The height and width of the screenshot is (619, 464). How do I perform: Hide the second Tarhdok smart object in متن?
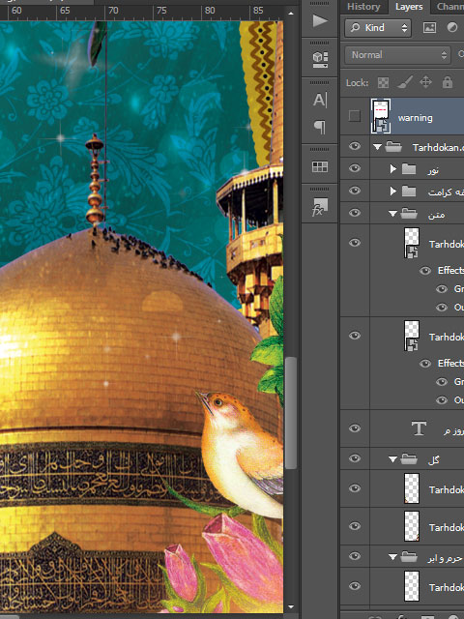(x=355, y=336)
